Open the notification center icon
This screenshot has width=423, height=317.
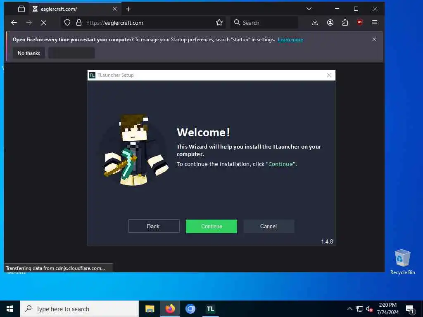pos(410,310)
